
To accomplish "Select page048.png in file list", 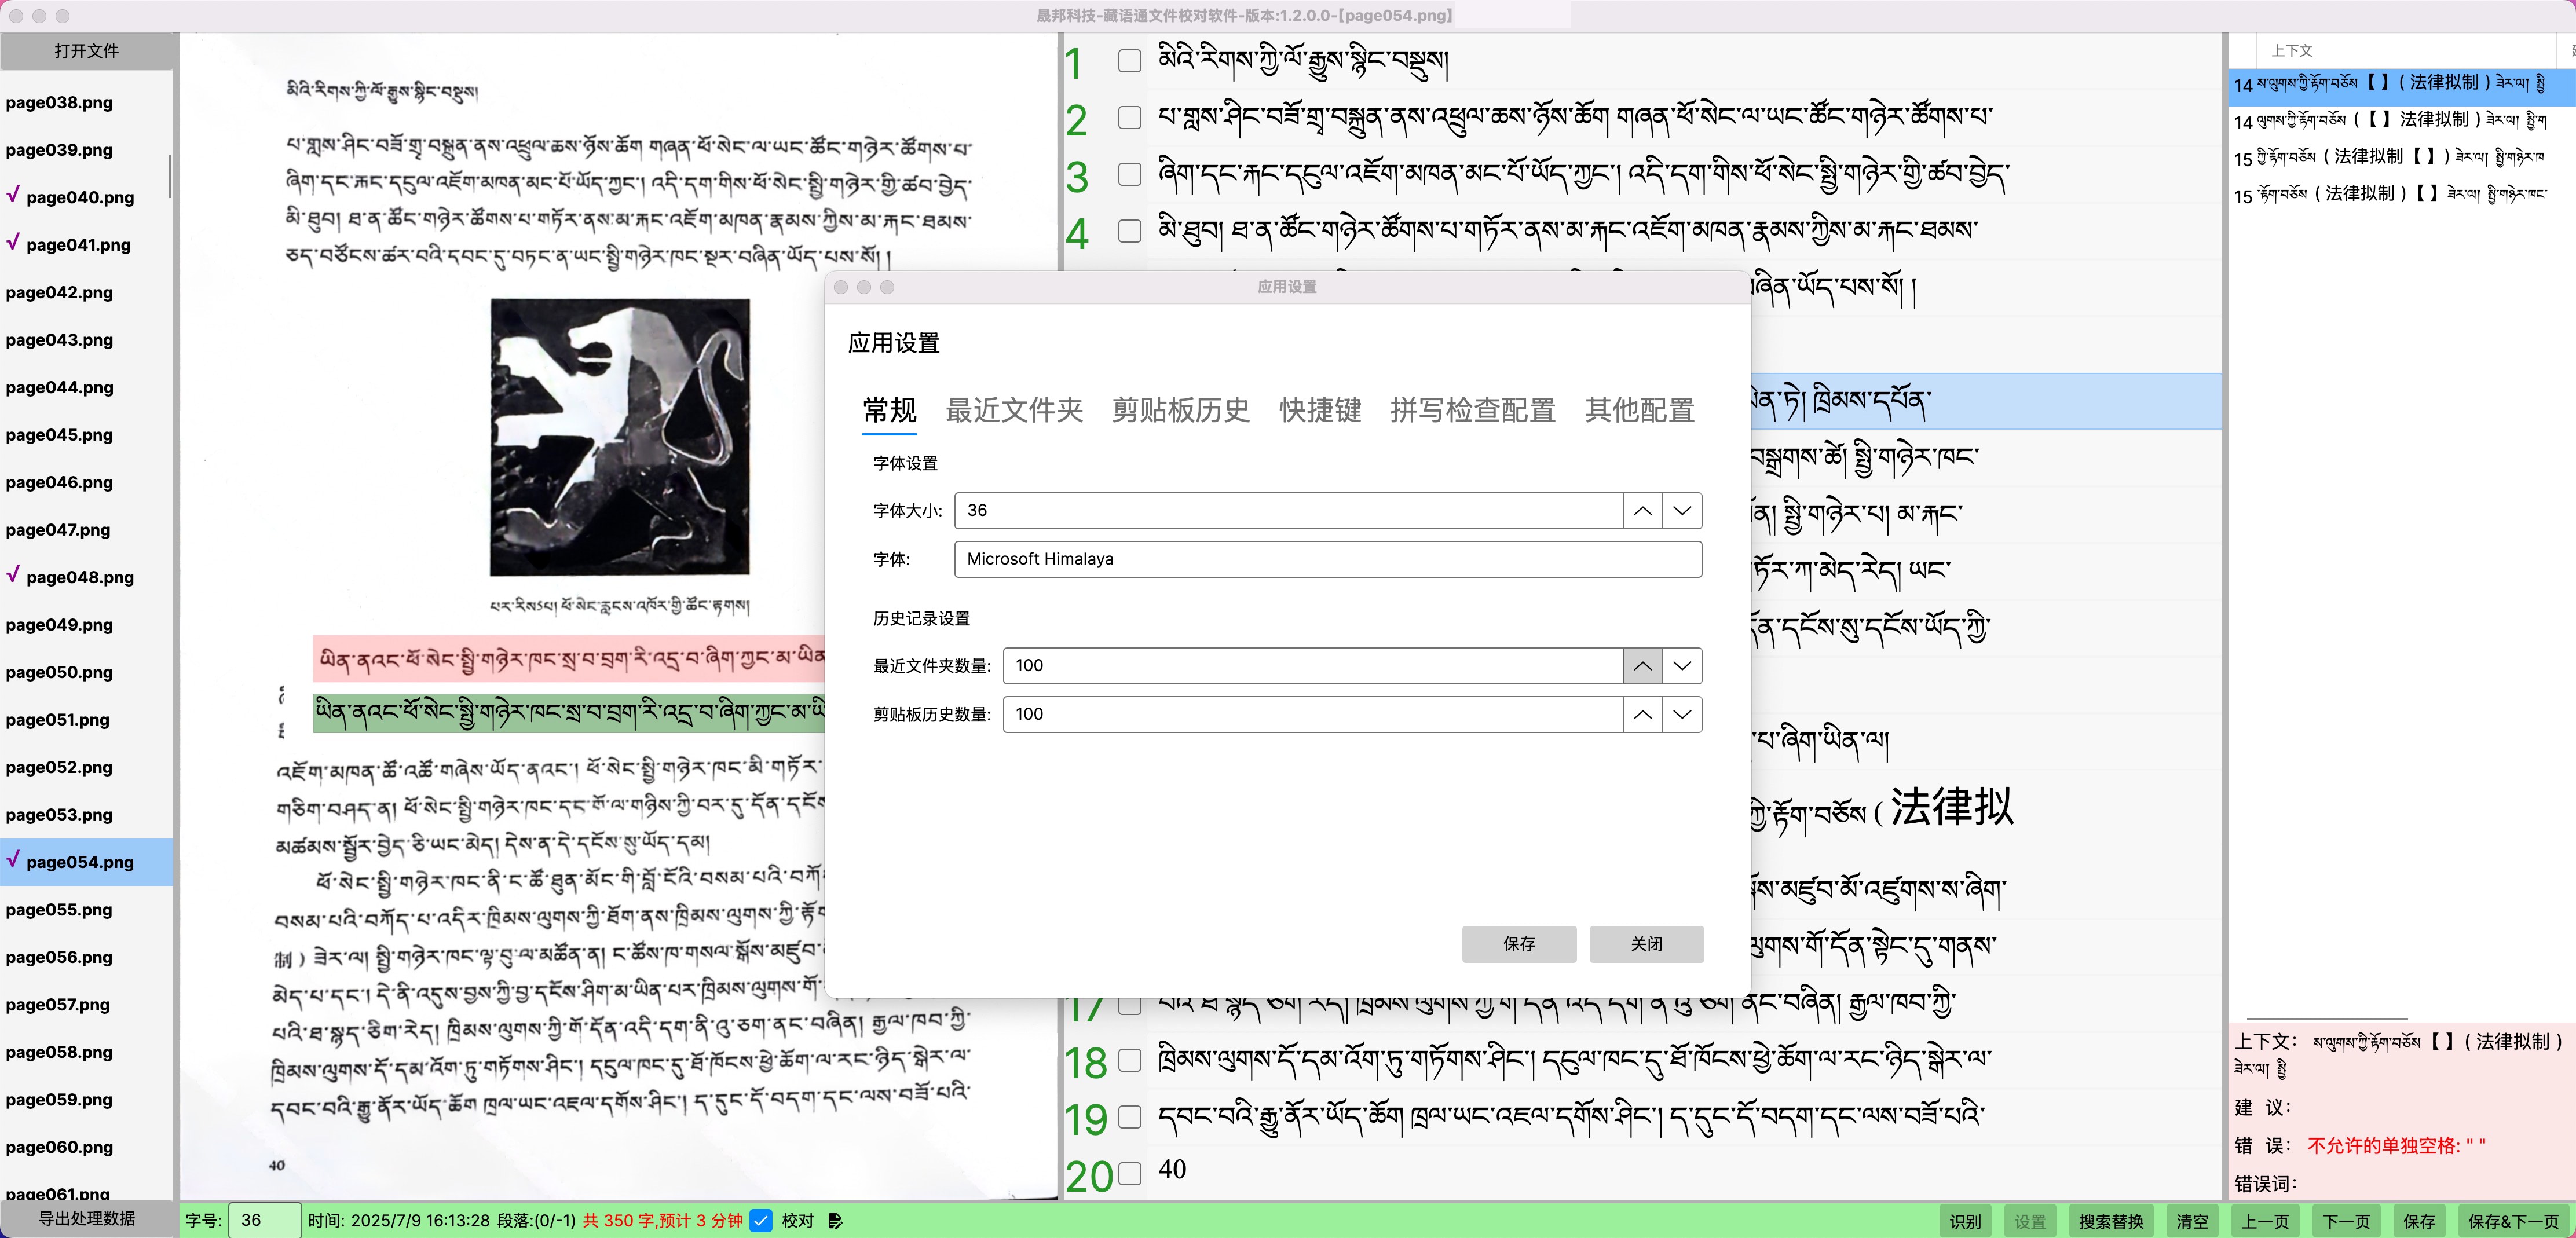I will [x=86, y=577].
